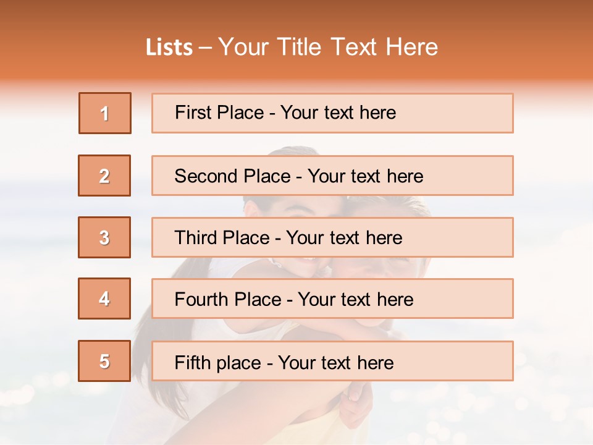
Task: Select the number 3 box
Action: click(x=104, y=237)
